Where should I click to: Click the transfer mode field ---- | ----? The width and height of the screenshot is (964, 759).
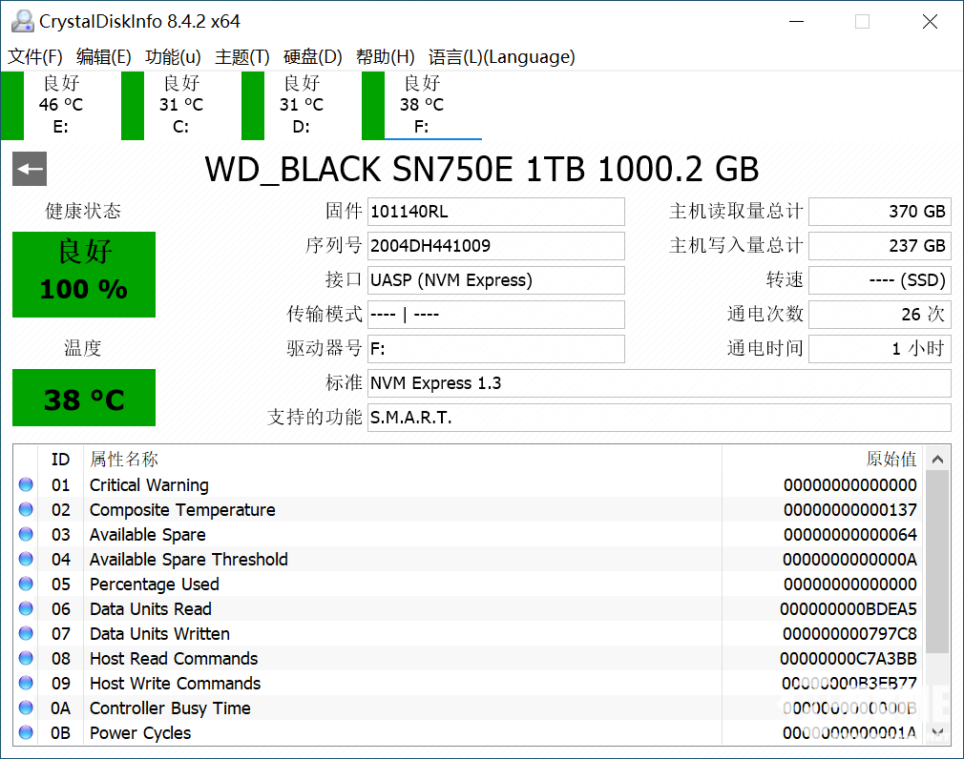coord(496,315)
